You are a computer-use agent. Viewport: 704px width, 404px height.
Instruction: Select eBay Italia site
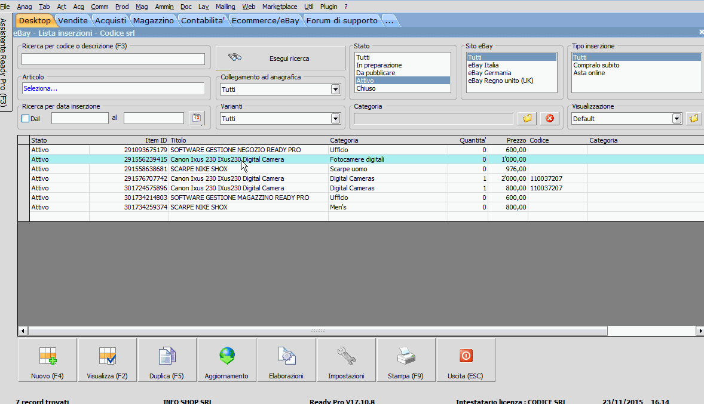pyautogui.click(x=512, y=65)
